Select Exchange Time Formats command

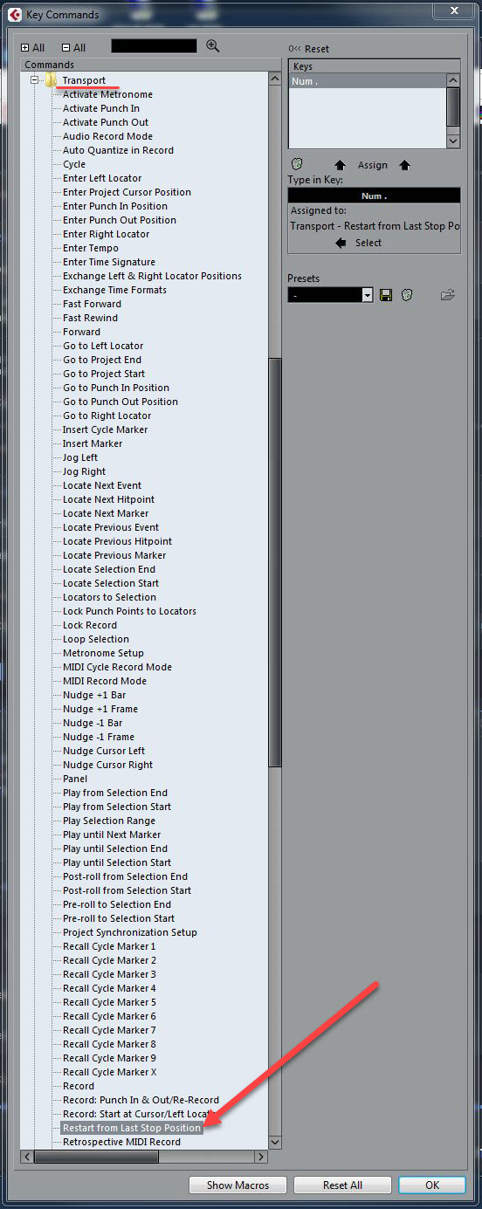pos(114,290)
